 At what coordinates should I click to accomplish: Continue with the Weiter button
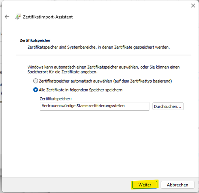[x=145, y=185]
